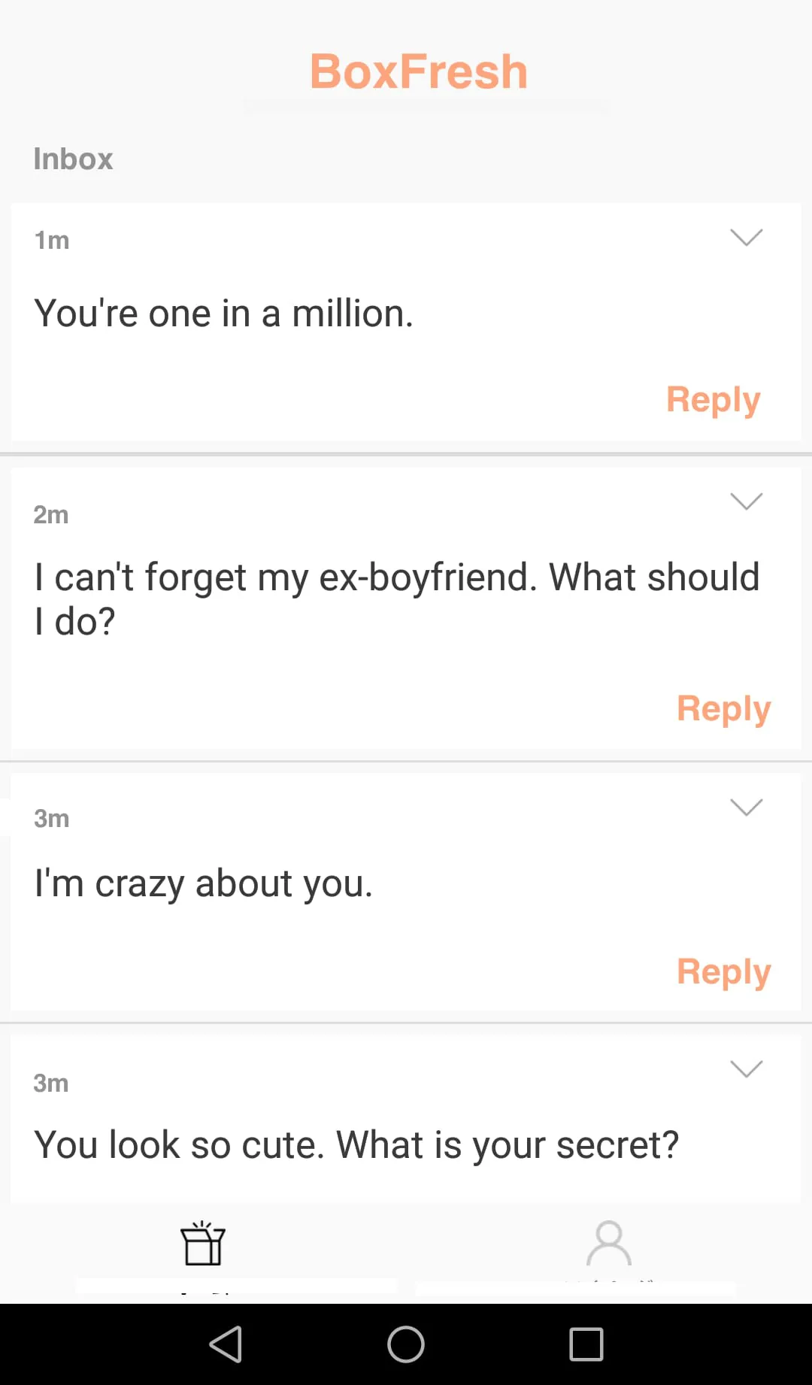This screenshot has height=1385, width=812.
Task: Expand the chevron on the 1m message
Action: tap(747, 238)
